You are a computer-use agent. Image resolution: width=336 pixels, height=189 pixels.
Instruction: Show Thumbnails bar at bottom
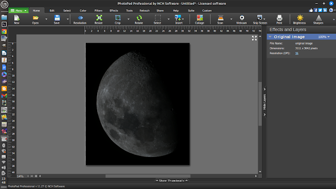(x=172, y=181)
